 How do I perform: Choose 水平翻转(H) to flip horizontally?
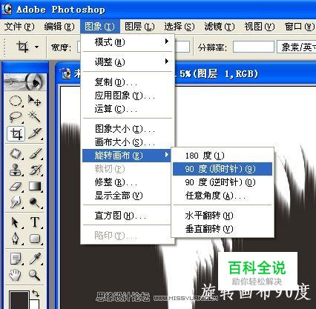223,216
